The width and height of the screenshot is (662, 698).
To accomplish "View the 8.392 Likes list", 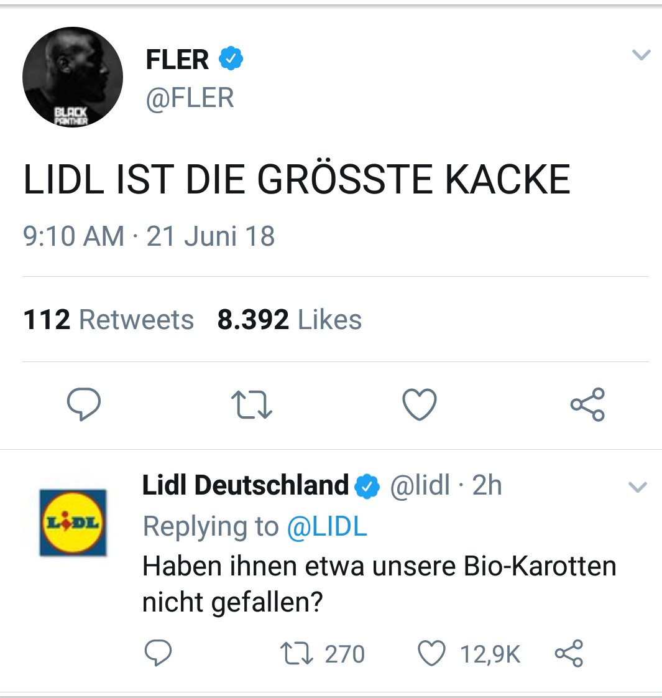I will point(289,320).
